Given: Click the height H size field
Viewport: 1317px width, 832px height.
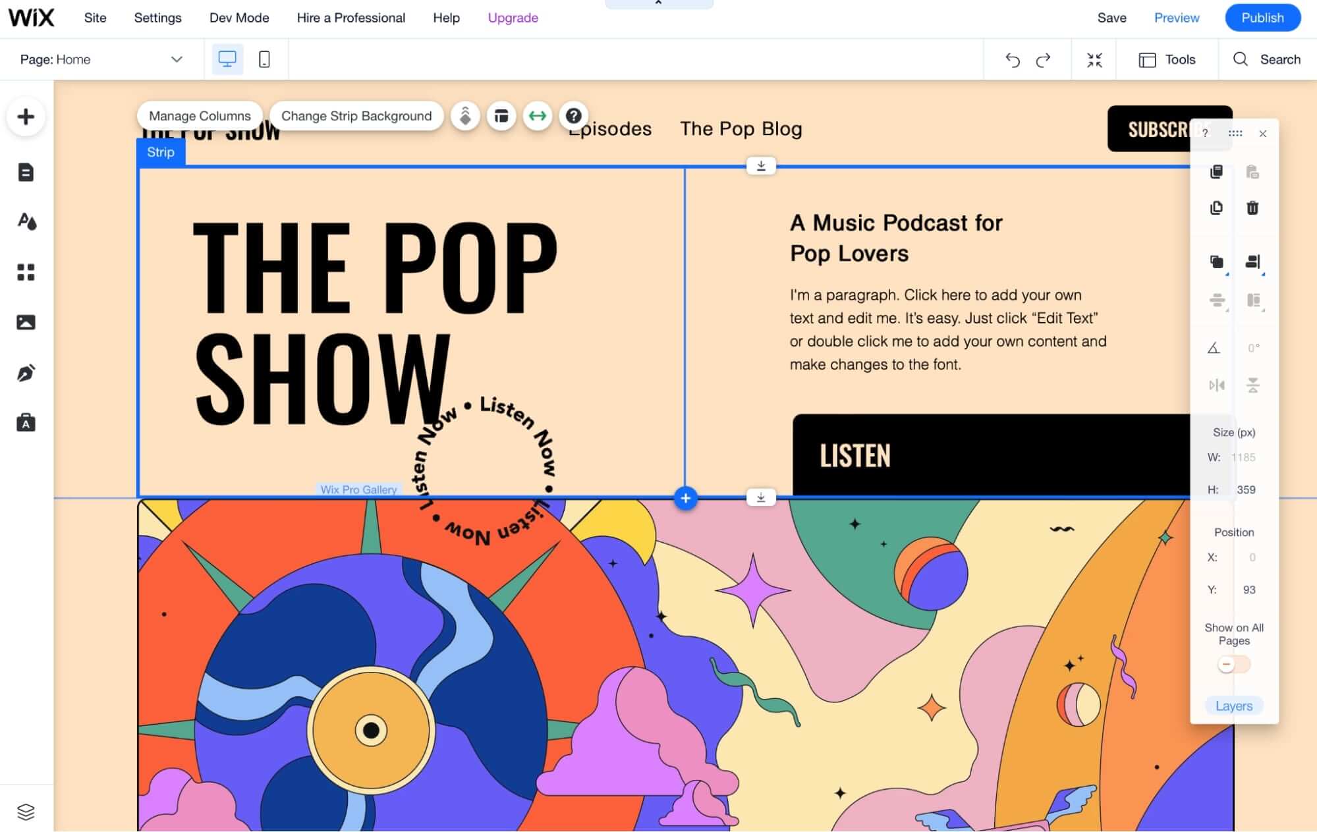Looking at the screenshot, I should 1245,489.
